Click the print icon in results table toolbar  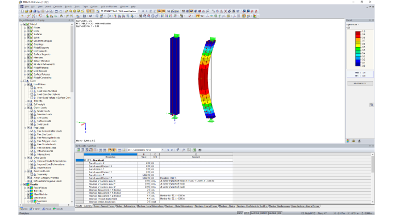[x=200, y=150]
